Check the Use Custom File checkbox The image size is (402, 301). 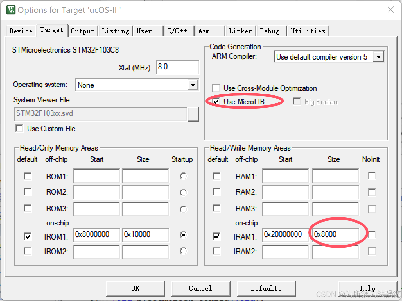tap(19, 129)
